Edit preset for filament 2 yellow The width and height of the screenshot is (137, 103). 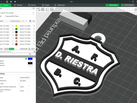click(34, 26)
